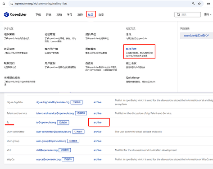Open archive for Virt
Screen dimensions: 213x169
click(98, 150)
